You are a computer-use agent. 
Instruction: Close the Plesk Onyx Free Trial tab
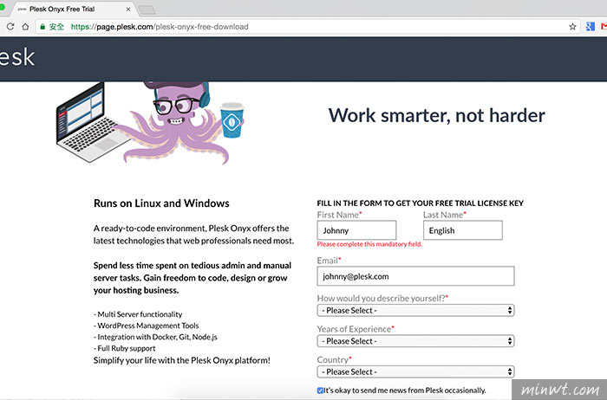[x=128, y=9]
